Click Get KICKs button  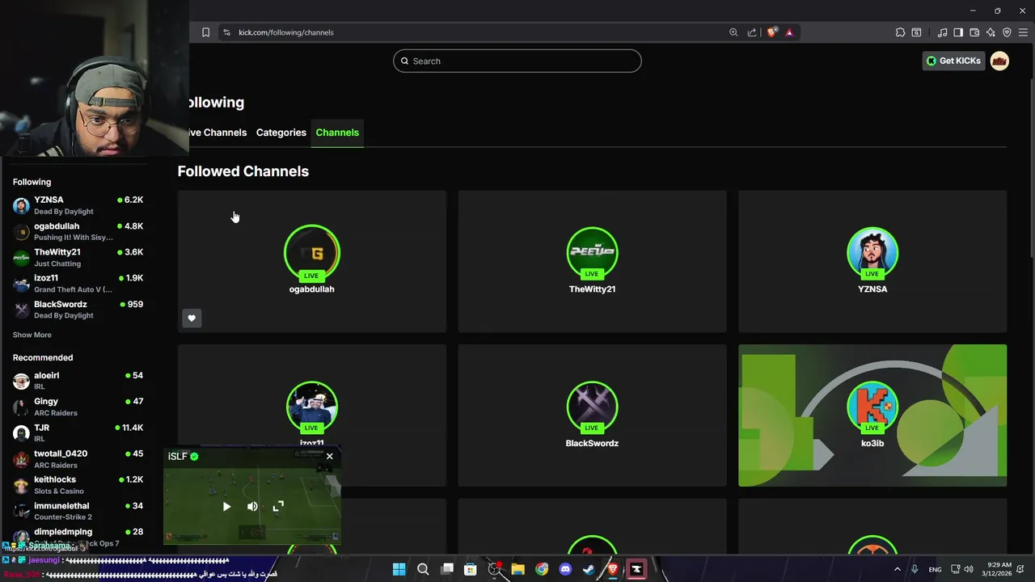953,61
